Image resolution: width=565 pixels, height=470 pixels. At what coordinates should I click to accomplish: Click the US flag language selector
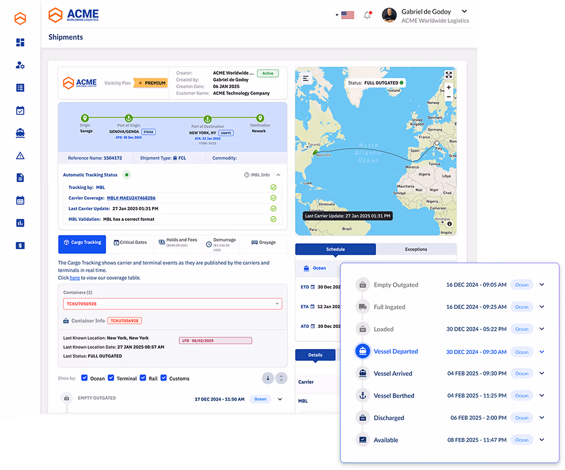(347, 15)
